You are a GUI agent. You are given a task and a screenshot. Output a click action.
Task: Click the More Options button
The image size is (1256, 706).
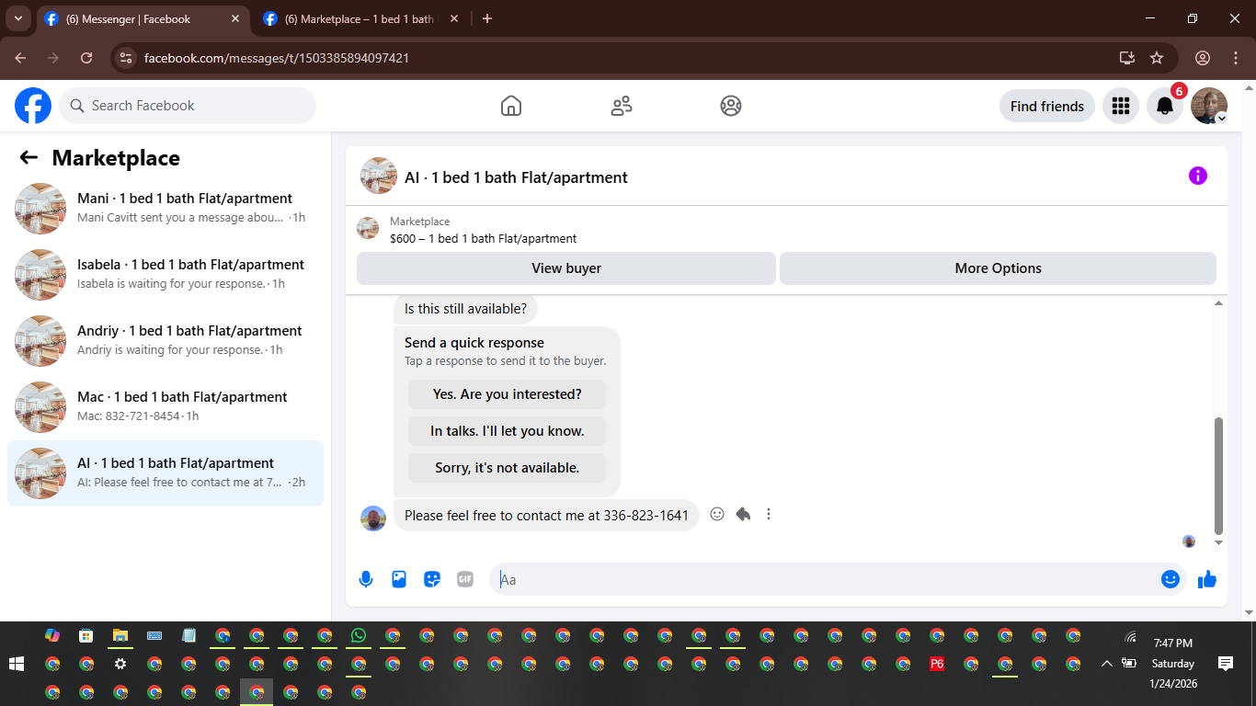pyautogui.click(x=998, y=268)
